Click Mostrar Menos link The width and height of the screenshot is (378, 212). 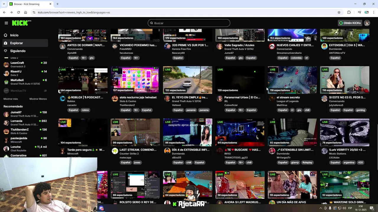click(38, 99)
